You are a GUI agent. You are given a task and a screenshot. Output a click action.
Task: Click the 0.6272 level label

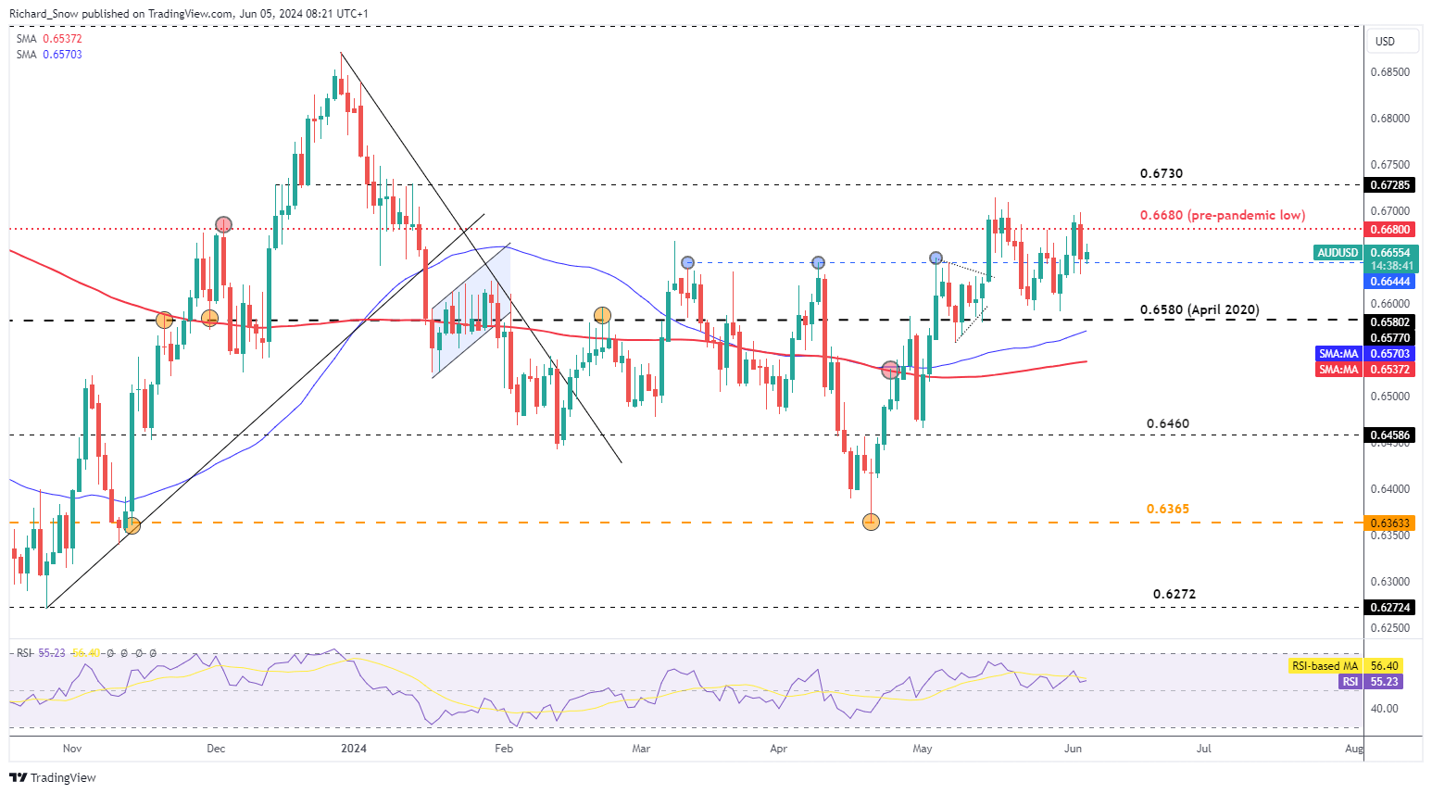click(1174, 594)
